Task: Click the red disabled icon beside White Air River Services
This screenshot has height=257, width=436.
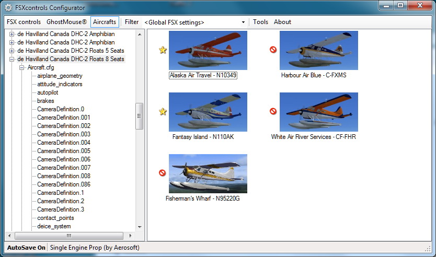Action: [x=273, y=111]
